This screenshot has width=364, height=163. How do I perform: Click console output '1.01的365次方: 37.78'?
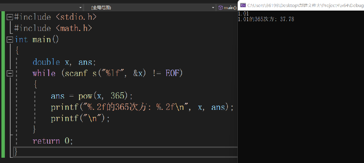coord(266,19)
